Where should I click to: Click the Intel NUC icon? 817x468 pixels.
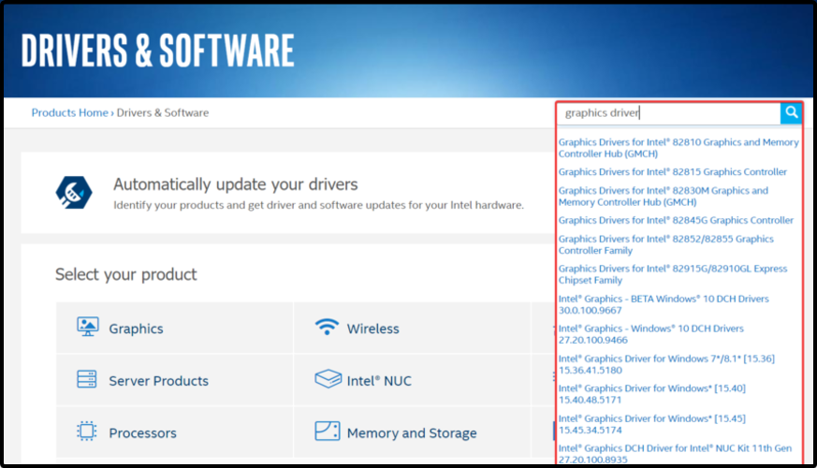(x=327, y=380)
